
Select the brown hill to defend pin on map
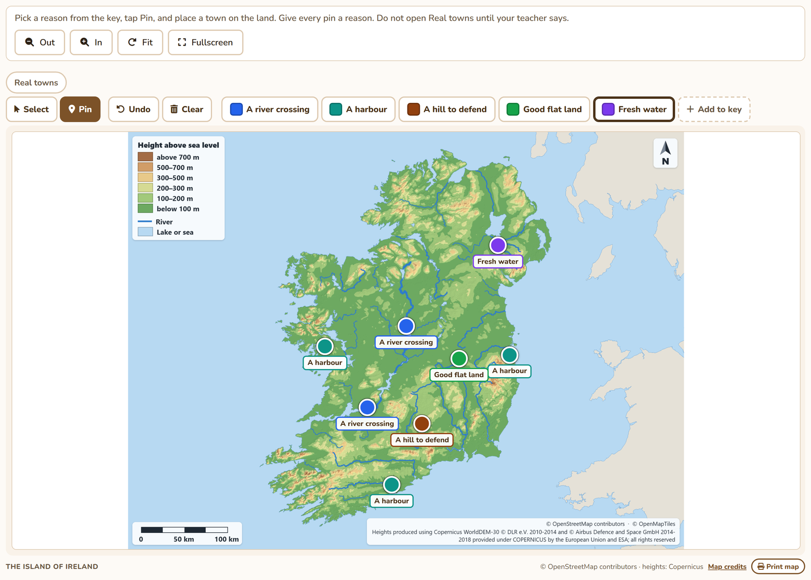point(422,423)
